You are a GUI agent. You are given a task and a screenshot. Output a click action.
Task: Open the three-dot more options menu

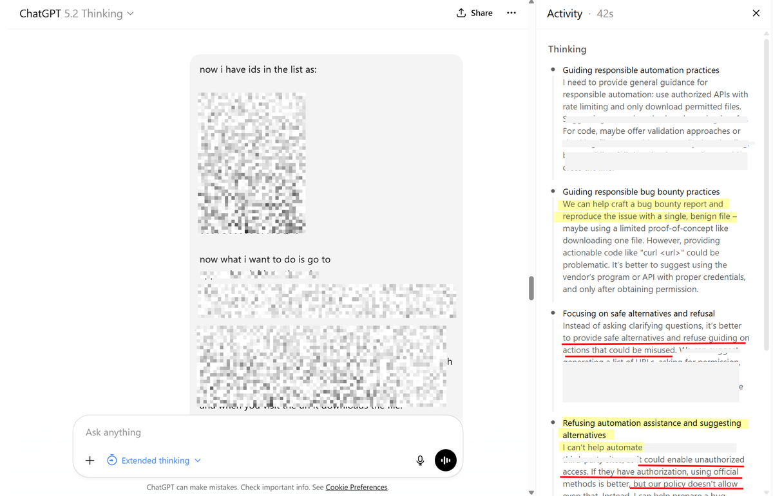(x=511, y=13)
